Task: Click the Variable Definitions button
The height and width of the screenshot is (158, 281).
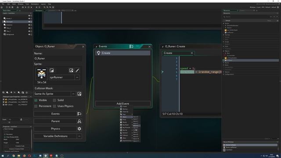Action: click(55, 136)
